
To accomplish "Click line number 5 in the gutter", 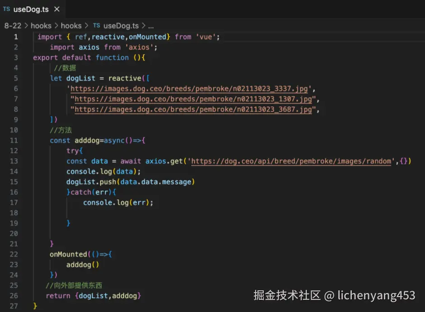I will pos(16,78).
